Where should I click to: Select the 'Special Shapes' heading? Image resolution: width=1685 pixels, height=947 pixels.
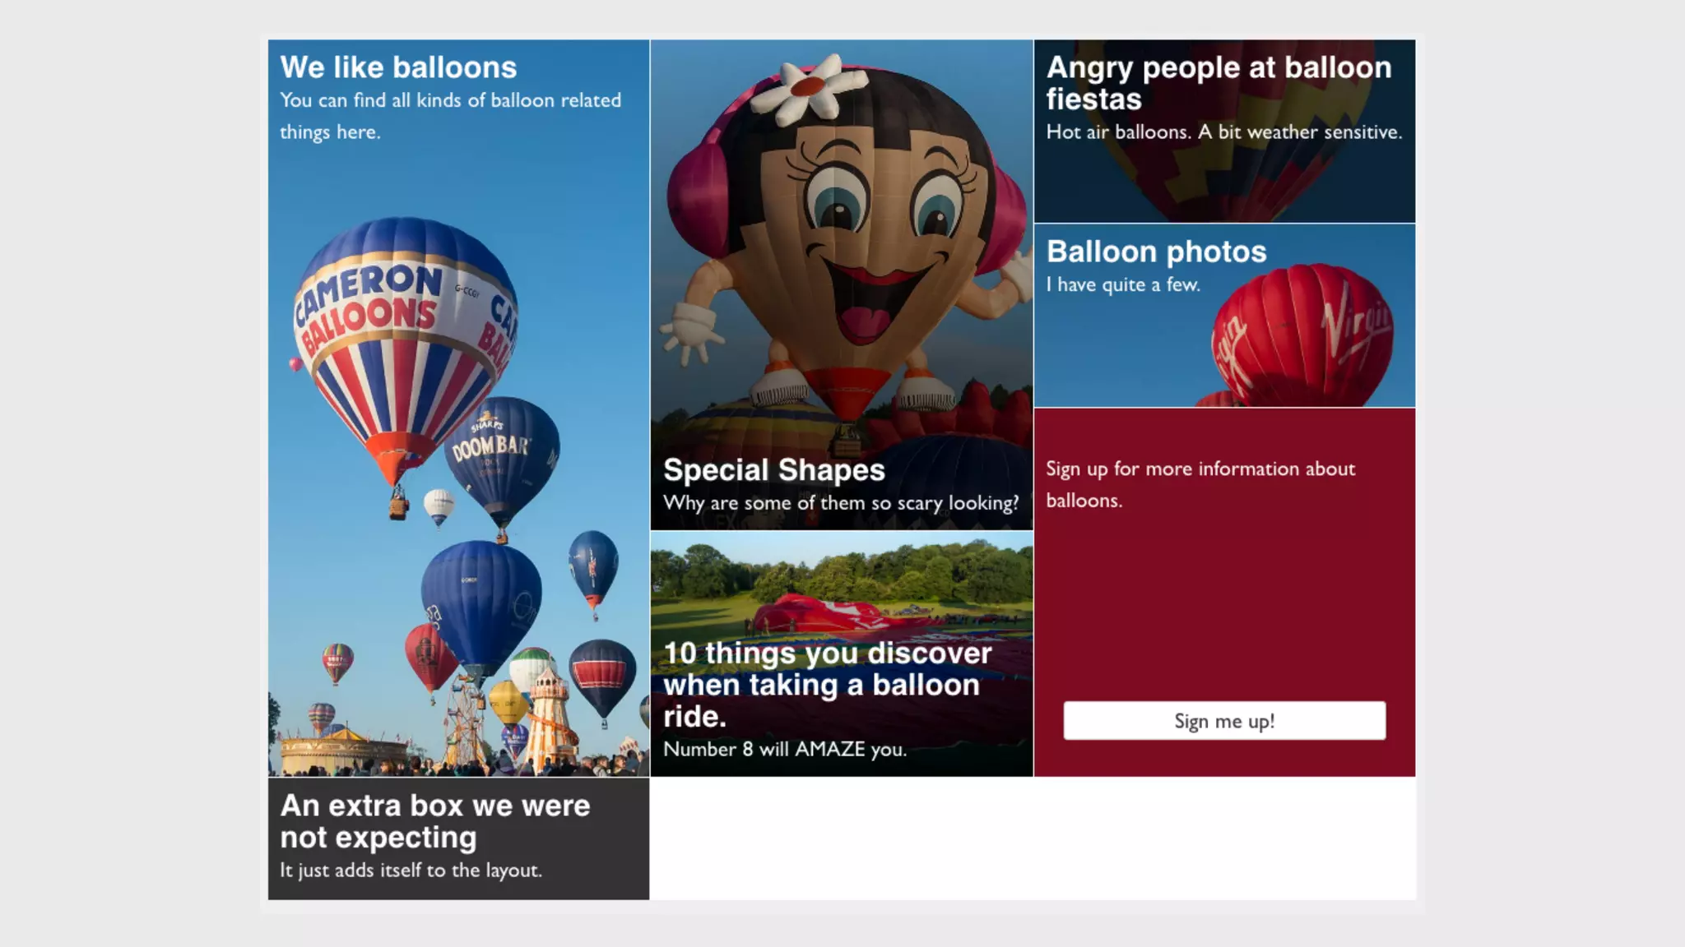click(773, 470)
